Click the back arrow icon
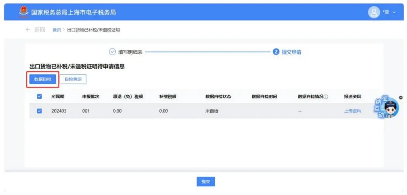 (x=28, y=30)
